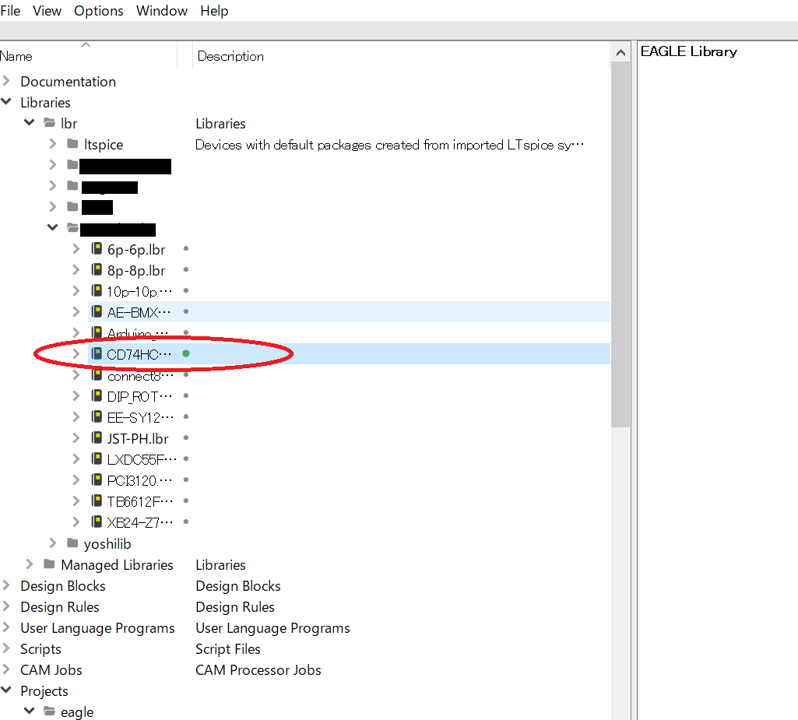This screenshot has width=798, height=720.
Task: Open the View menu
Action: 47,11
